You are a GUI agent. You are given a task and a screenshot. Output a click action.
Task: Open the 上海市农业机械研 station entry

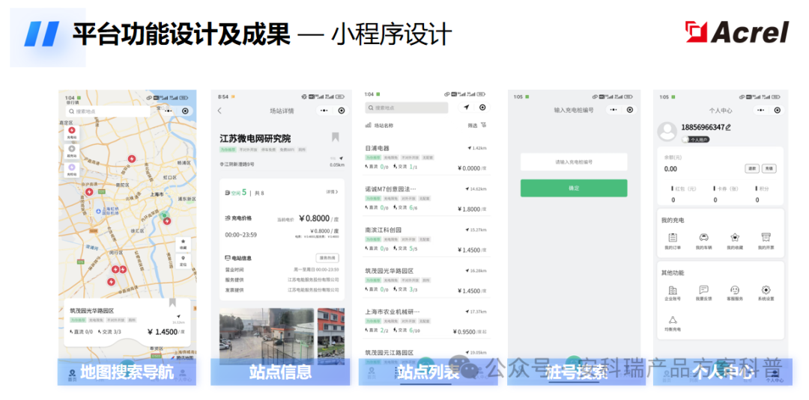pos(425,321)
